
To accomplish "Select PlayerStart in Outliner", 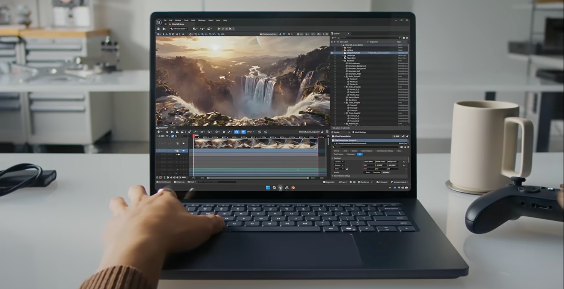I will [351, 58].
